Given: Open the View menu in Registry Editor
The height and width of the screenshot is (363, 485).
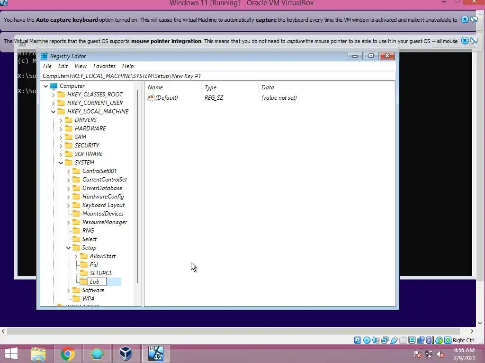Looking at the screenshot, I should [x=81, y=66].
